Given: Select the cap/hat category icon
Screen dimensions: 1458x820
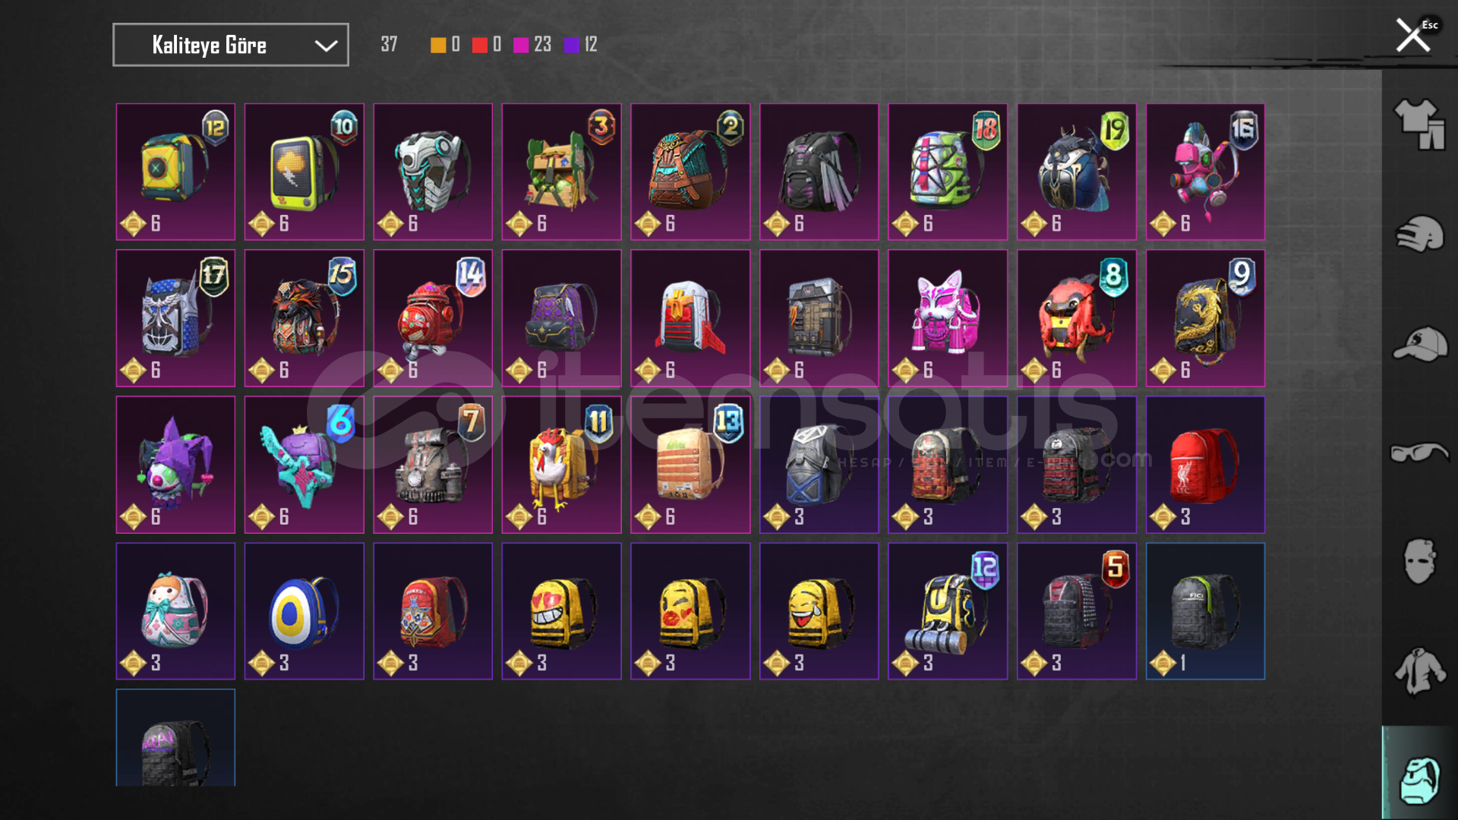Looking at the screenshot, I should (1419, 344).
